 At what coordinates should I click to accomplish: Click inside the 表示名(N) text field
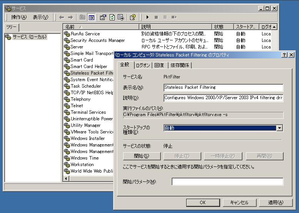223,87
